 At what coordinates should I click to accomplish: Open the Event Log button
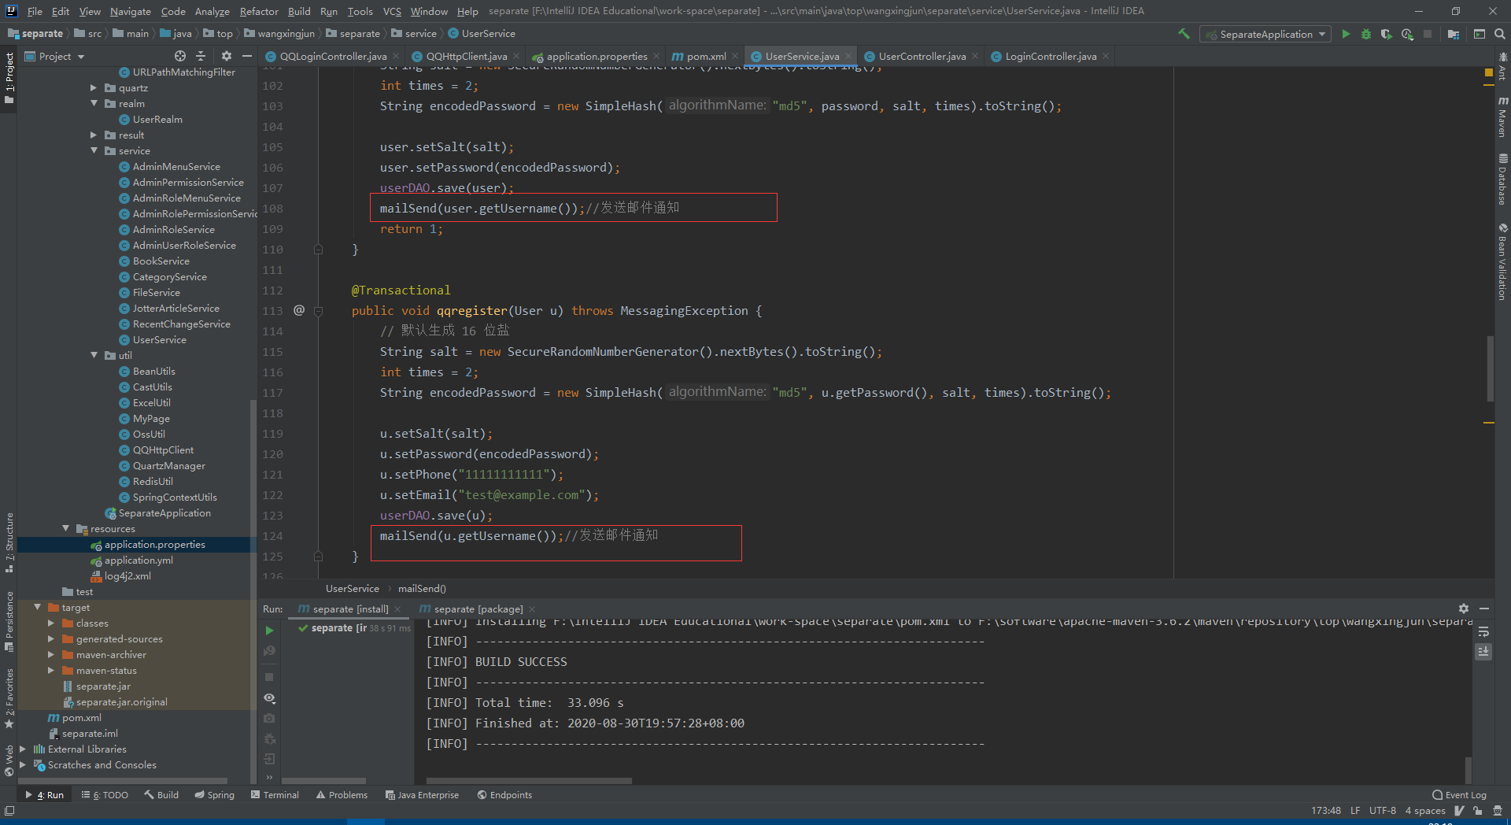(x=1459, y=795)
